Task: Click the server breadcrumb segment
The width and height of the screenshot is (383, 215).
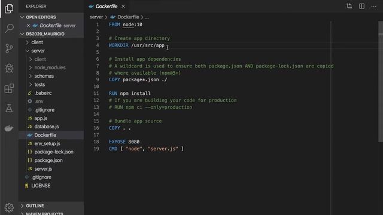Action: (x=96, y=17)
